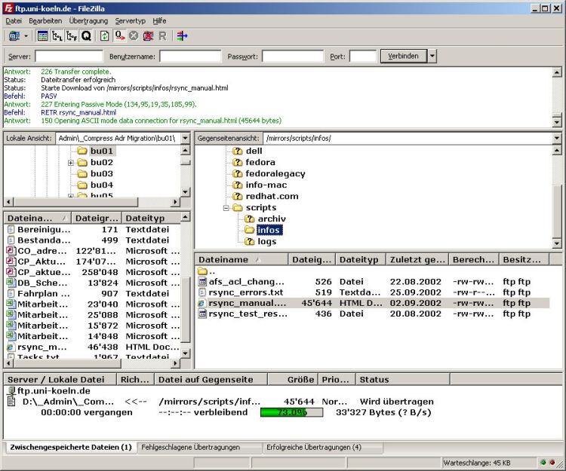Sort local files by Dateityp column
566x471 pixels.
tap(151, 218)
